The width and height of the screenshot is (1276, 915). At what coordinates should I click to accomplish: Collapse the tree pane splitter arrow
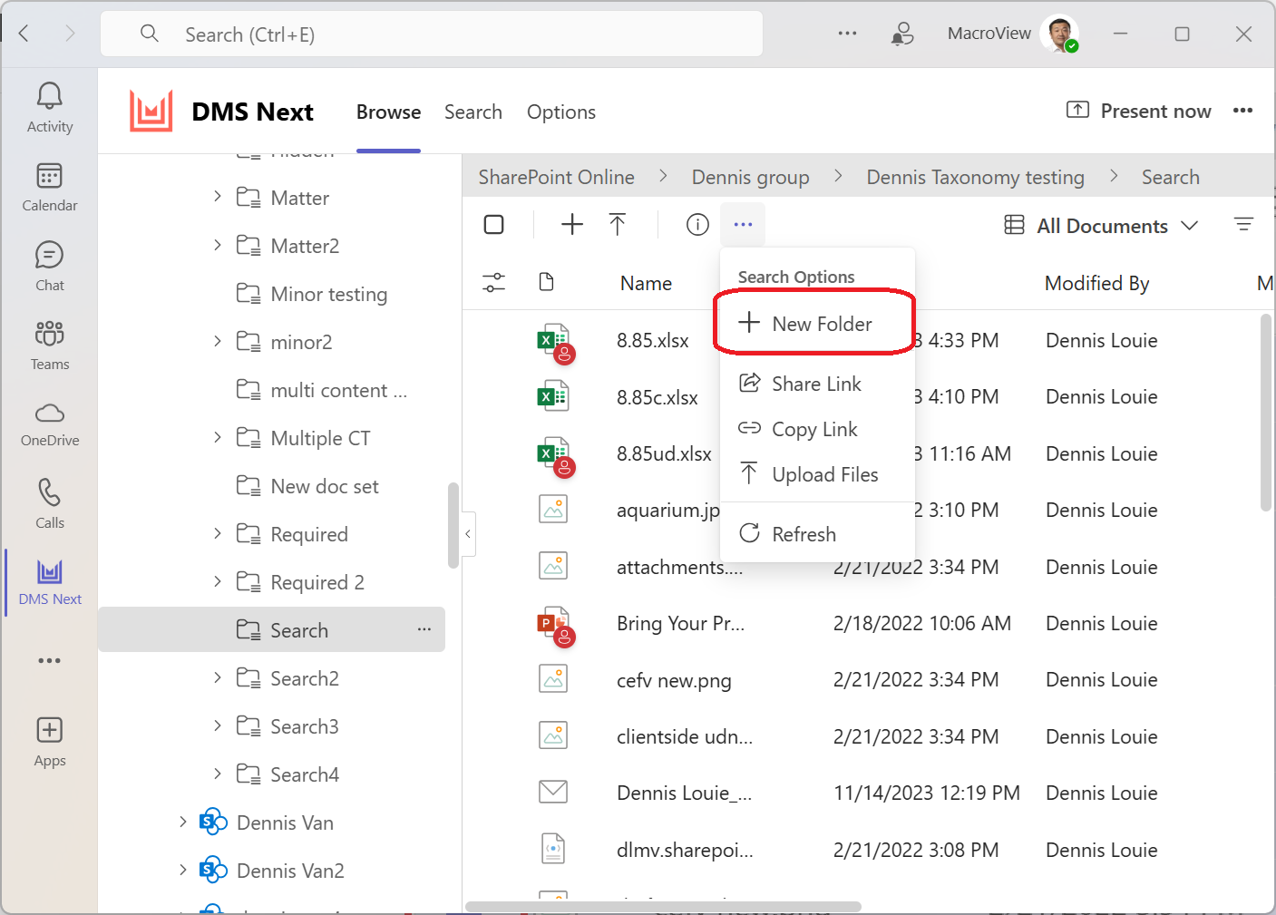coord(468,534)
